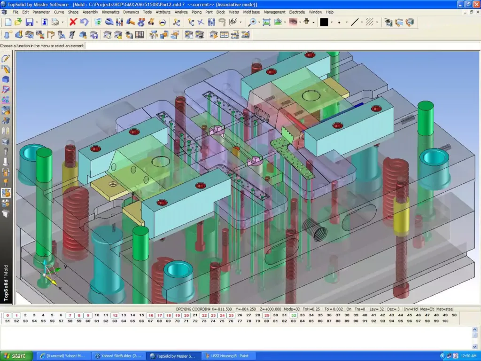Click the black color swatch in toolbar
The width and height of the screenshot is (481, 361).
(324, 22)
